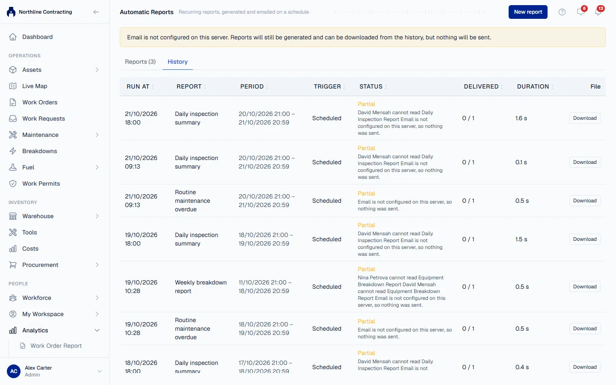Download the 18/10/2026 18:00 report file
Screen dimensions: 616x385
pyautogui.click(x=585, y=367)
